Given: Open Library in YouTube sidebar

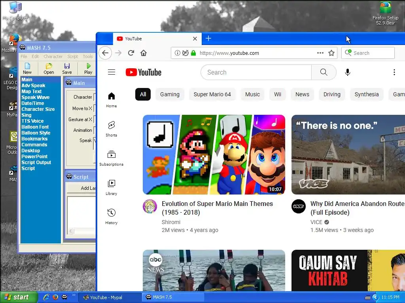Looking at the screenshot, I should [111, 187].
